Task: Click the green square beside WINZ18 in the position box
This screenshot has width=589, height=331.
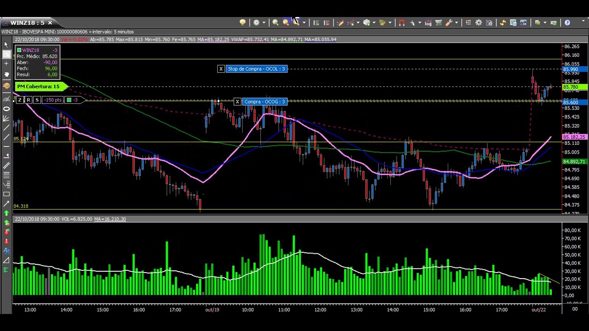Action: pos(19,50)
